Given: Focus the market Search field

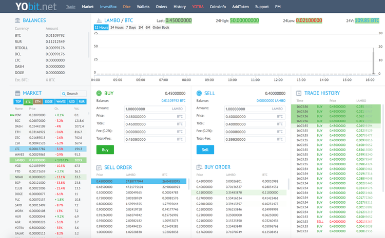Looking at the screenshot, I should pos(74,94).
